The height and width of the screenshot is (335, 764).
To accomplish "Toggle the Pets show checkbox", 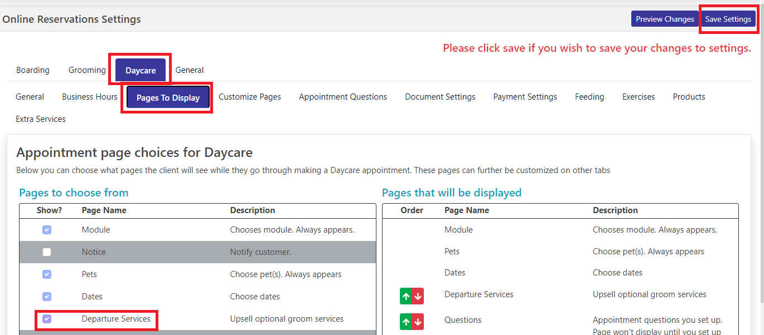I will pos(47,274).
